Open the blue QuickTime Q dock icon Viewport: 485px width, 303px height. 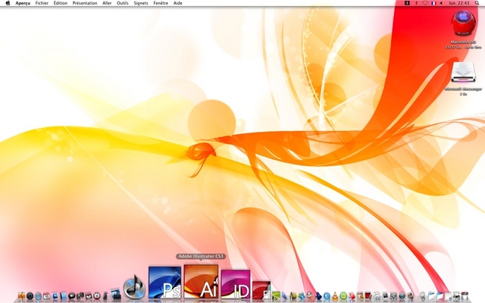point(327,296)
